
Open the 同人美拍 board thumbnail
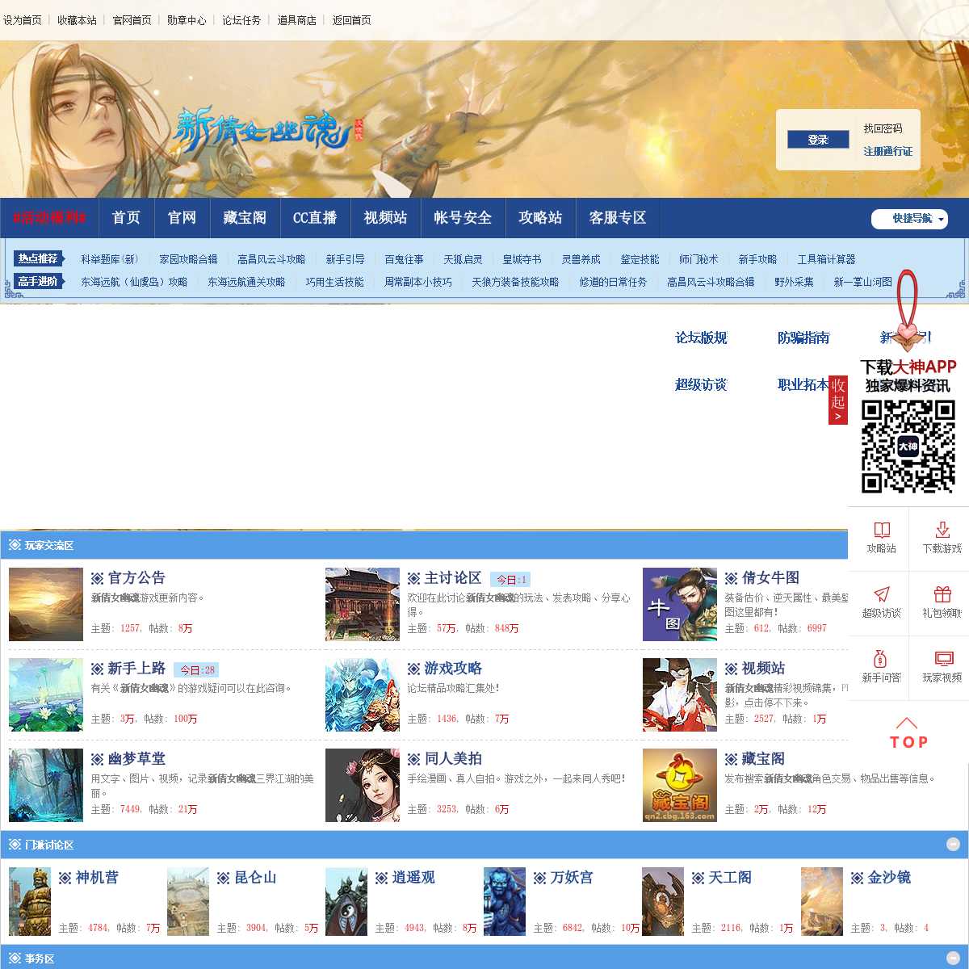point(363,785)
